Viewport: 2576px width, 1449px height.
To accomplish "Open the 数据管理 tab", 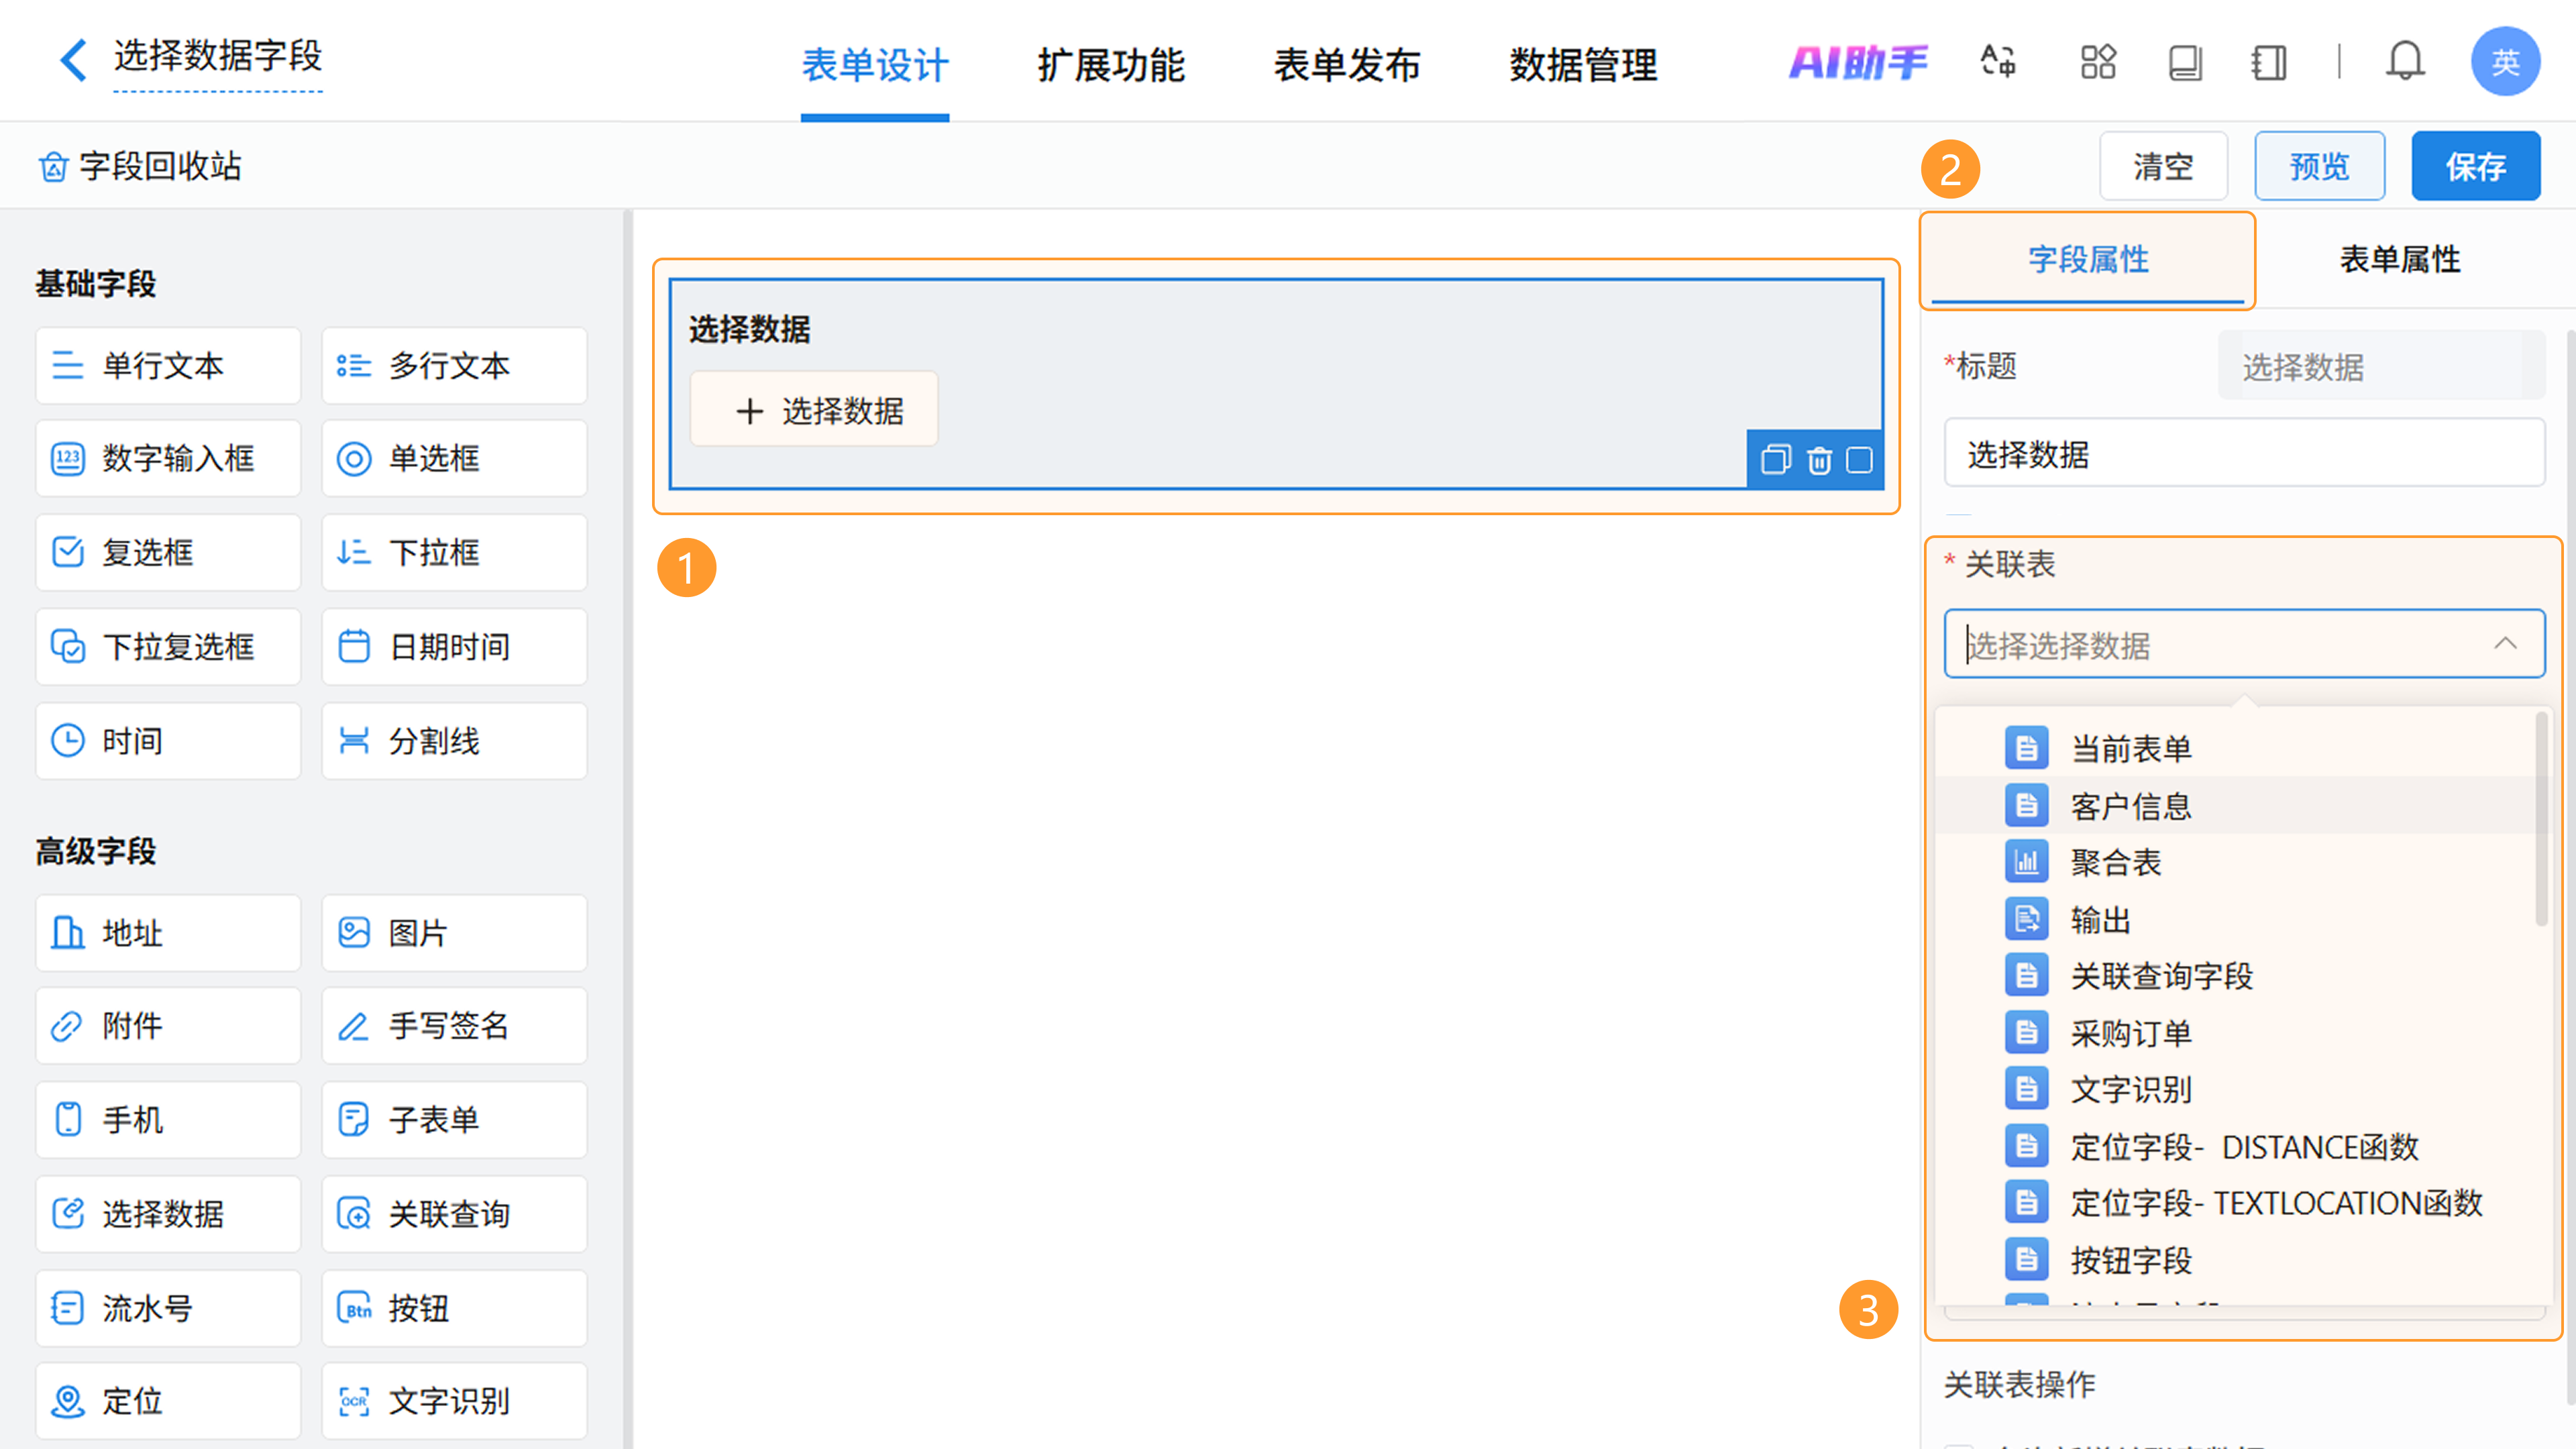I will pyautogui.click(x=1583, y=66).
